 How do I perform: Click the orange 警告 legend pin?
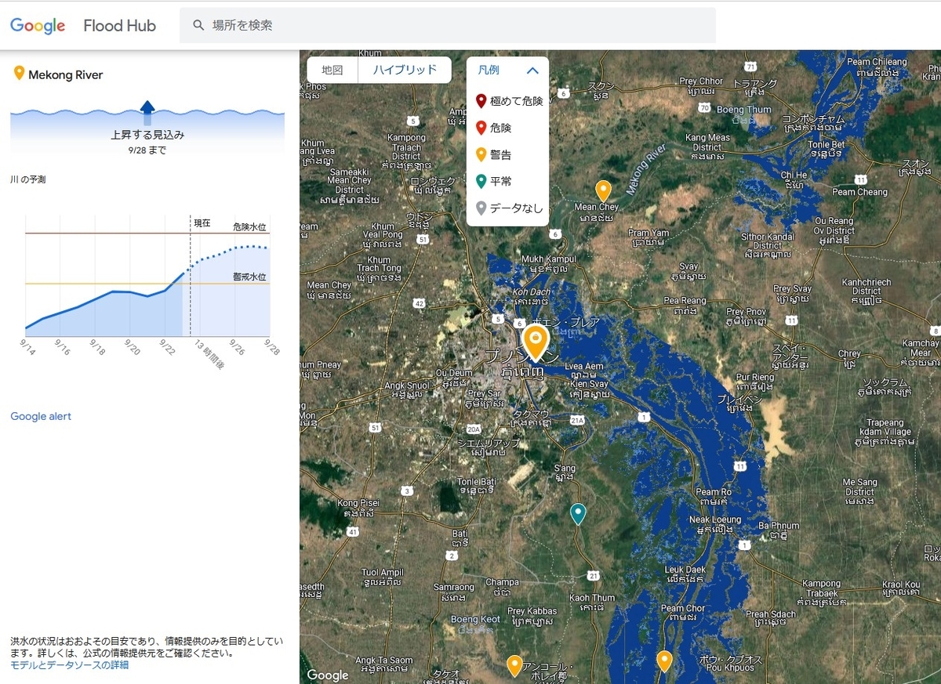tap(481, 154)
